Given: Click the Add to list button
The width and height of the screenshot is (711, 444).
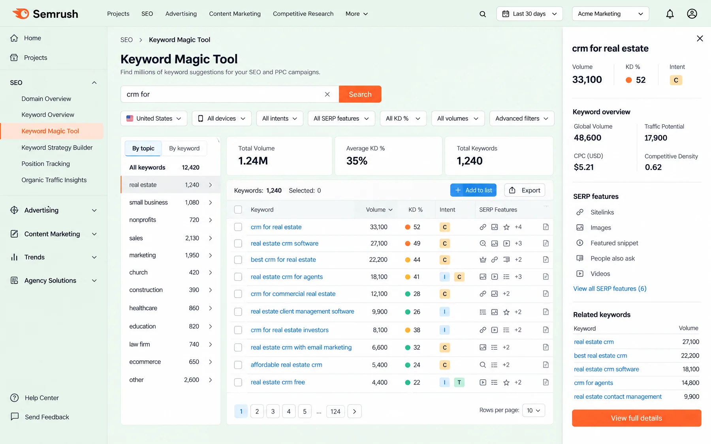Looking at the screenshot, I should point(473,190).
